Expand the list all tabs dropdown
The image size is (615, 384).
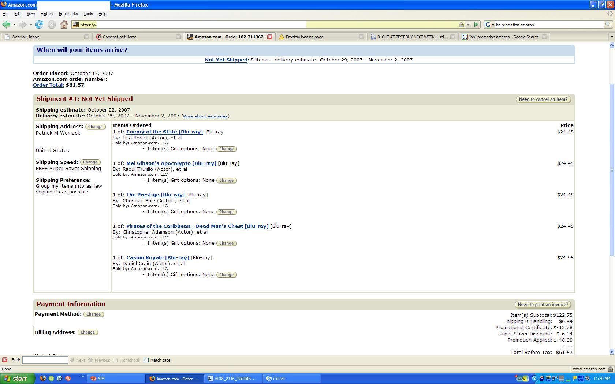tap(611, 37)
